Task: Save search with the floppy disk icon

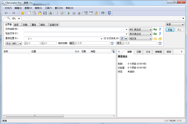Action: 45,13
